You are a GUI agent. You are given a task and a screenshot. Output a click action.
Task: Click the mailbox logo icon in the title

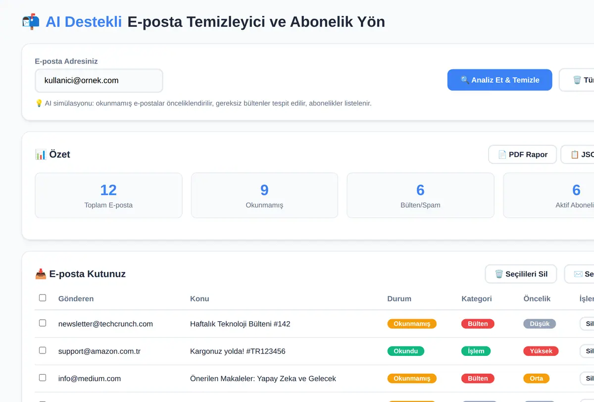tap(31, 22)
